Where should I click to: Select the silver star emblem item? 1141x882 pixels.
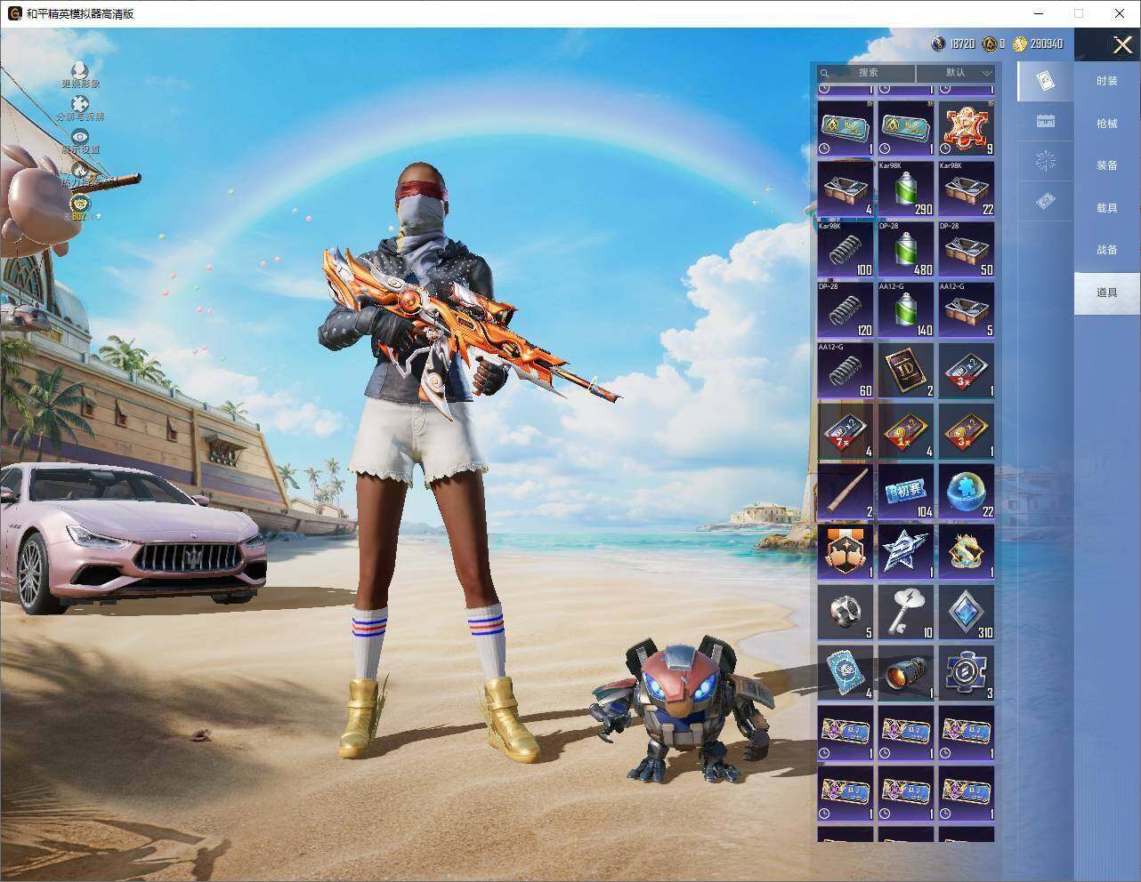pyautogui.click(x=906, y=551)
